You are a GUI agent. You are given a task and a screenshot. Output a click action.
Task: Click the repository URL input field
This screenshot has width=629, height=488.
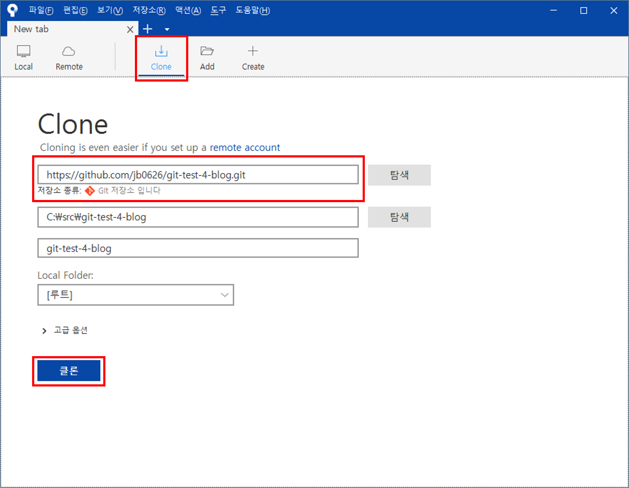[198, 175]
